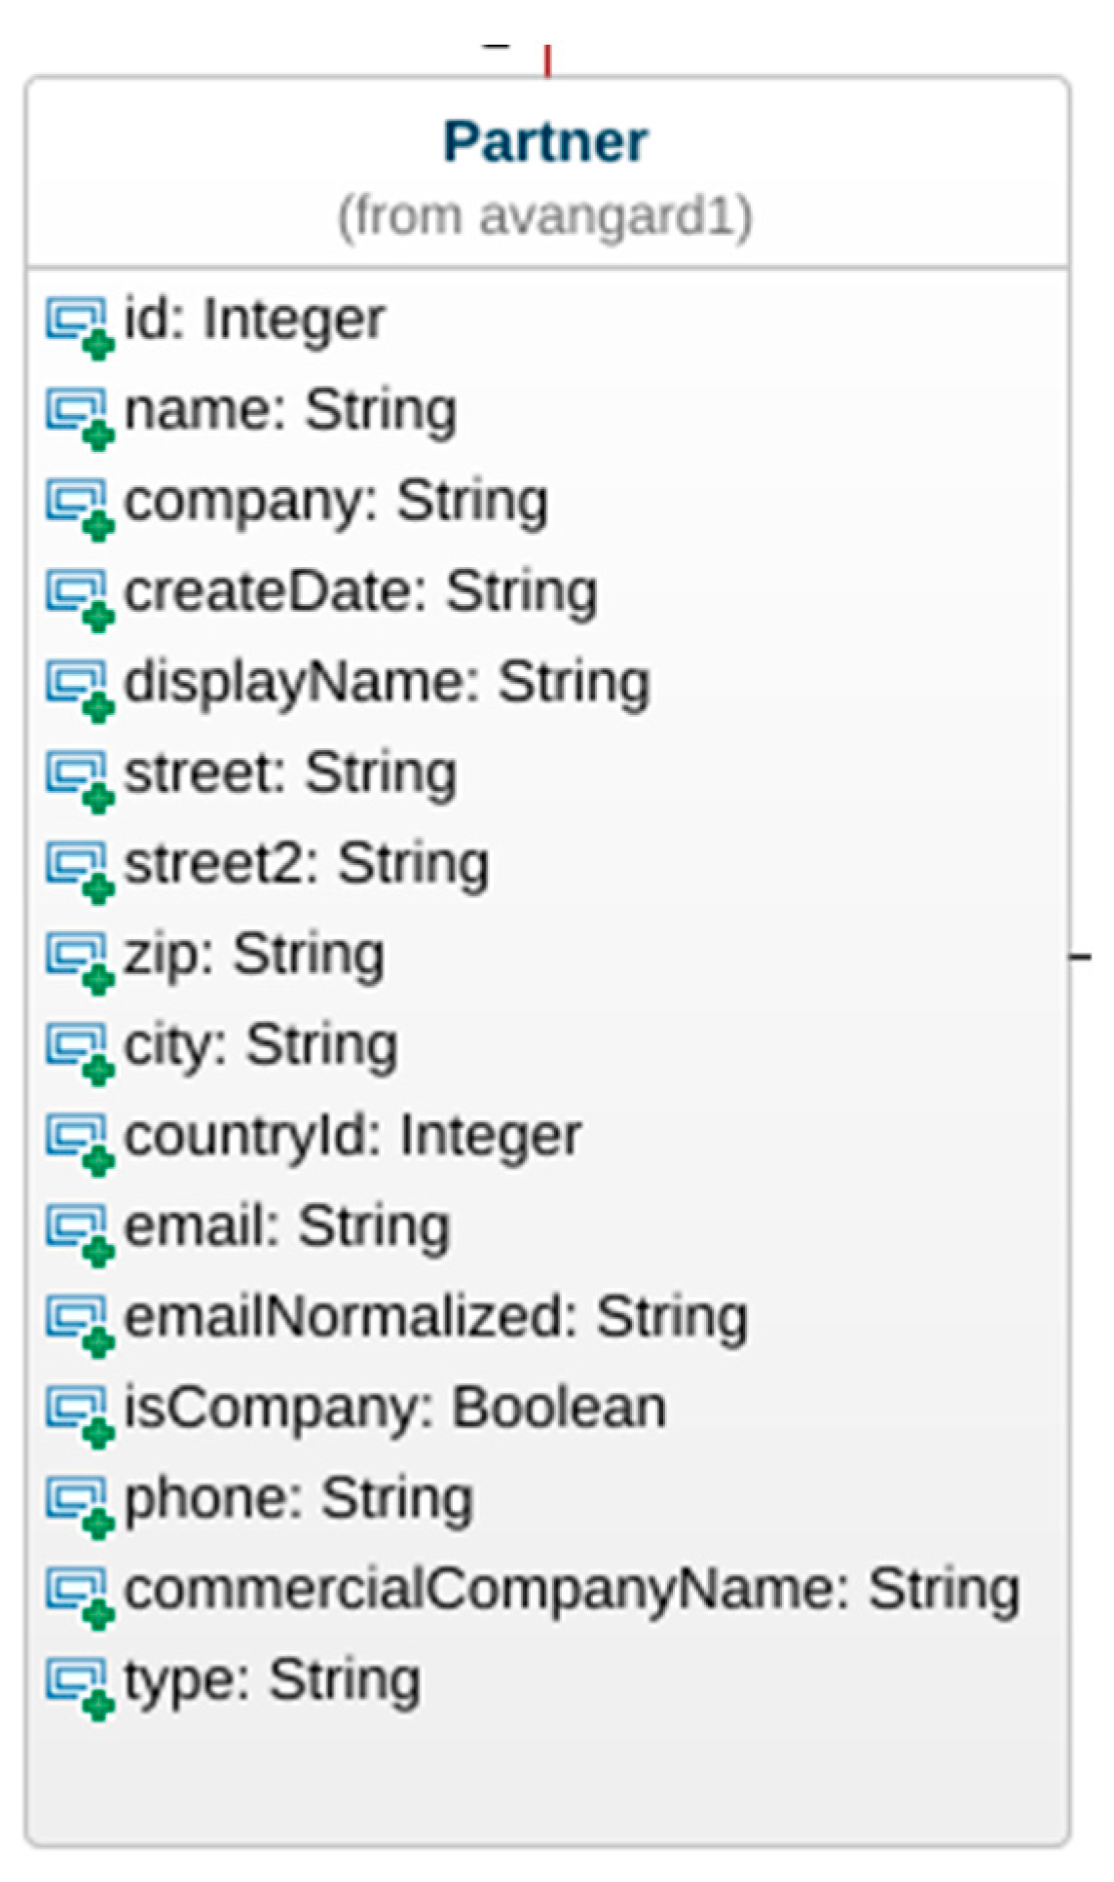Screen dimensions: 1114x1882
Task: Select the Partner class title
Action: (x=545, y=142)
